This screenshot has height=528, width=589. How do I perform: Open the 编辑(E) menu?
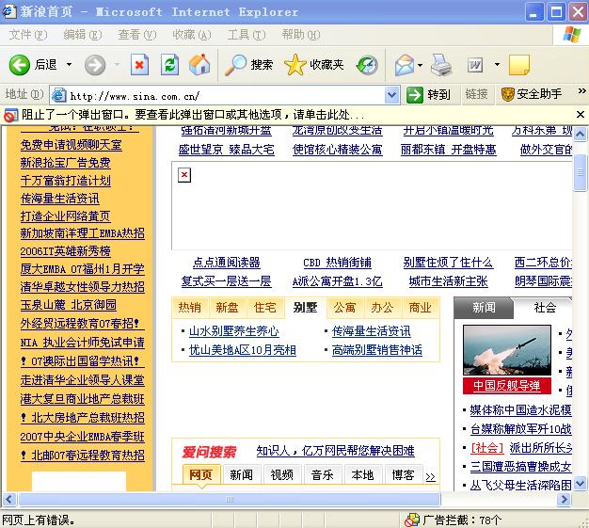point(82,35)
